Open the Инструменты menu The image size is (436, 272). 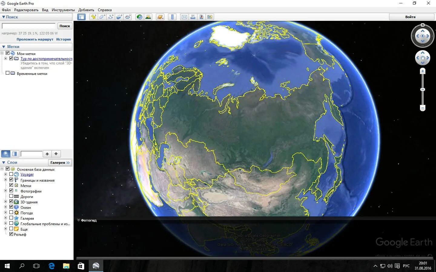point(63,10)
